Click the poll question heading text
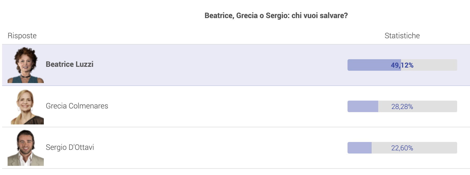This screenshot has height=175, width=470. [276, 16]
